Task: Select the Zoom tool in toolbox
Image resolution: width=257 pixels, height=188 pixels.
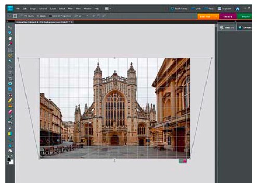Action: (x=10, y=33)
